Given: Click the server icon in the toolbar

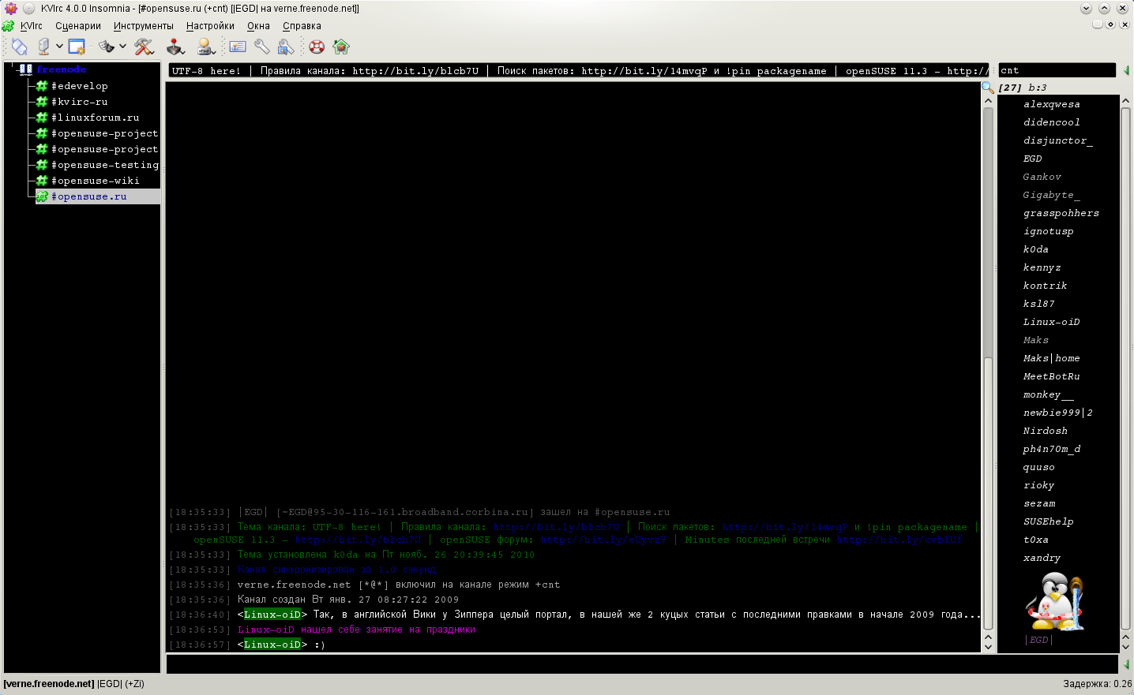Looking at the screenshot, I should 43,47.
